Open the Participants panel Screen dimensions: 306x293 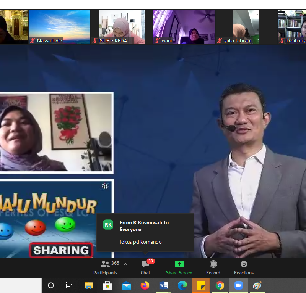pyautogui.click(x=105, y=267)
